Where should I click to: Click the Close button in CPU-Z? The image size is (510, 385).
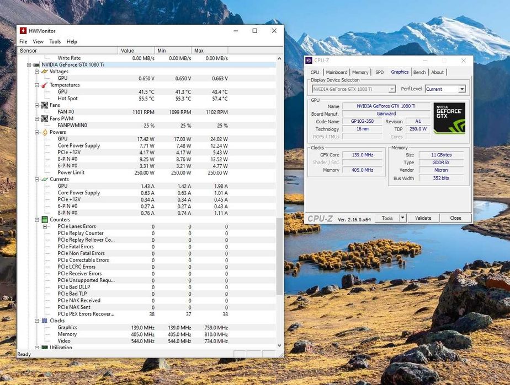point(455,218)
